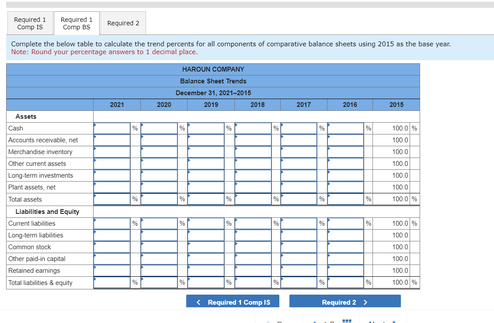Click the back chevron on Required 1 Comp IS button
Screen dimensions: 494x323
(198, 302)
